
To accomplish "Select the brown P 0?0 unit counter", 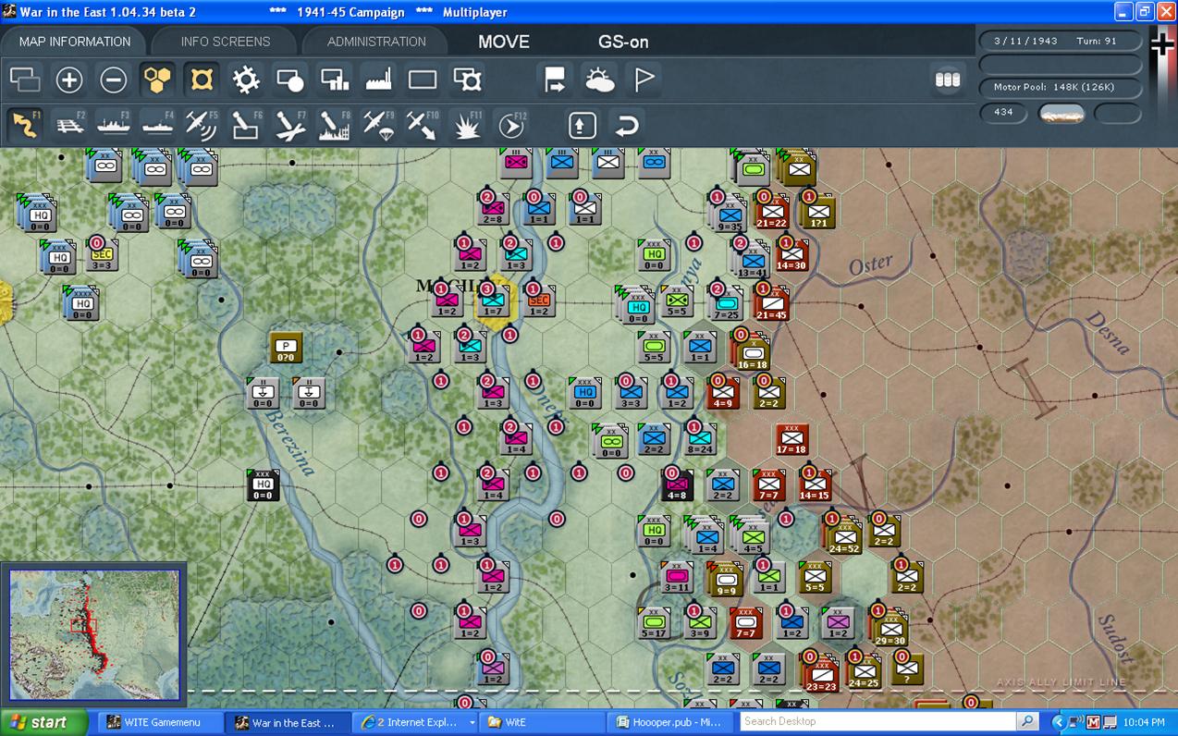I will [x=286, y=348].
